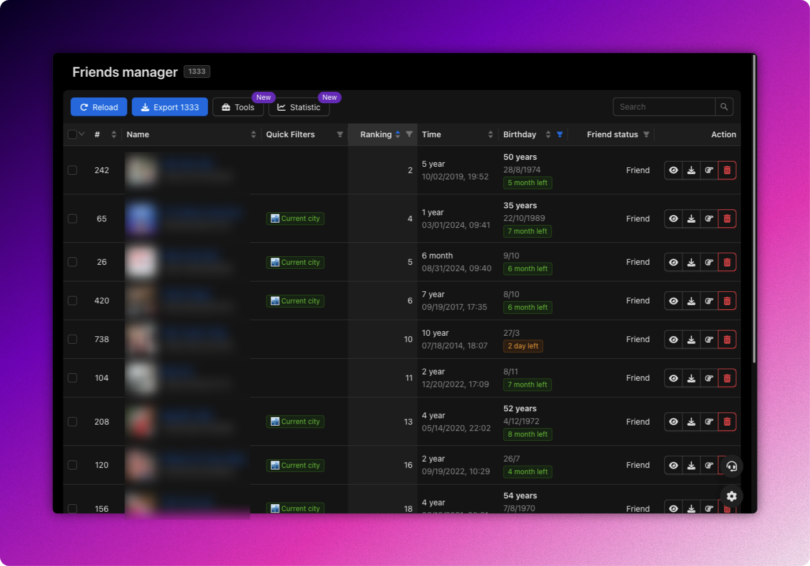Click Current city tag in row 65
Screen dimensions: 810x566
click(295, 219)
